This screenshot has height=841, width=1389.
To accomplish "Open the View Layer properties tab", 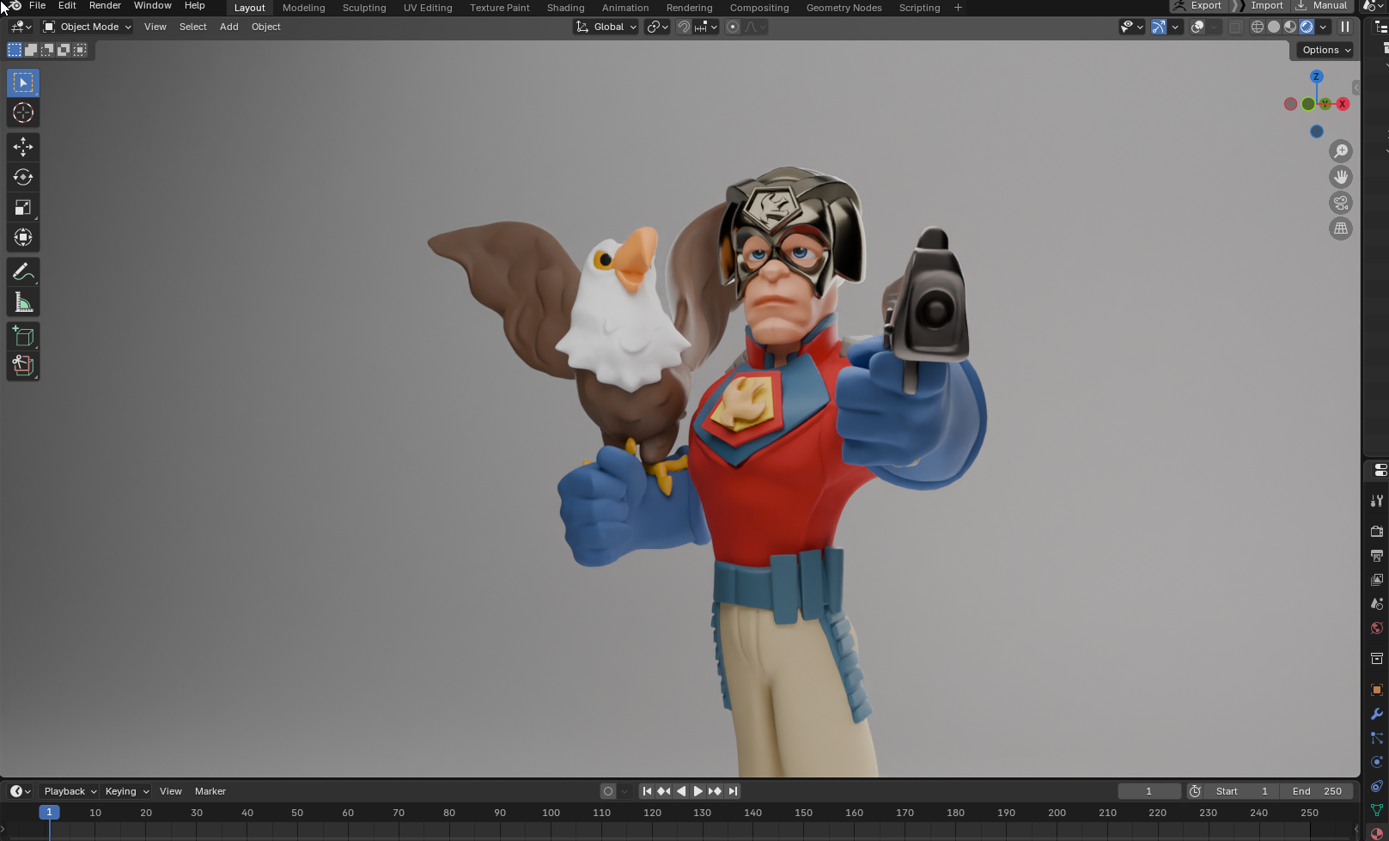I will 1377,580.
